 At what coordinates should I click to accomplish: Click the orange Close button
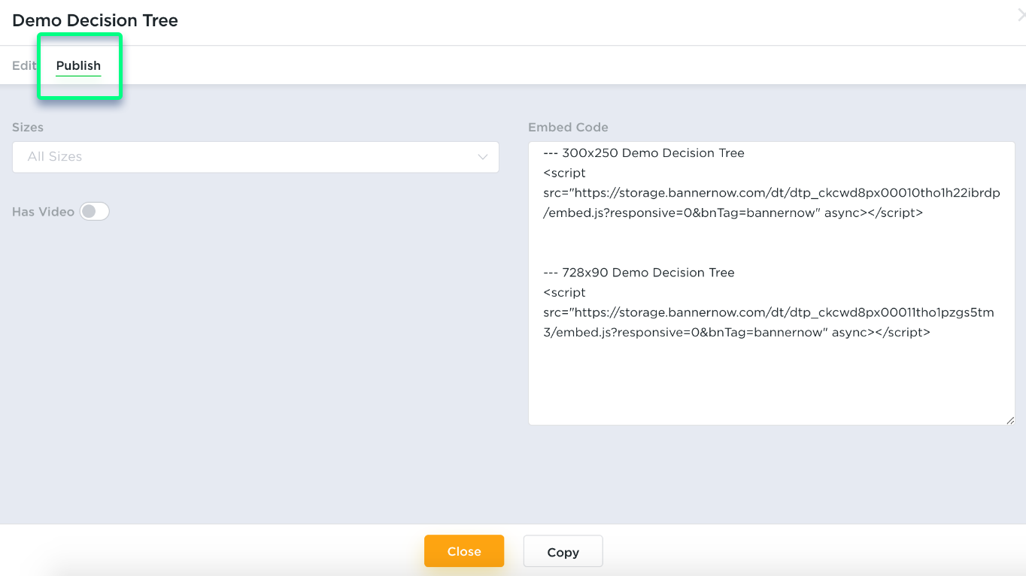pos(464,551)
